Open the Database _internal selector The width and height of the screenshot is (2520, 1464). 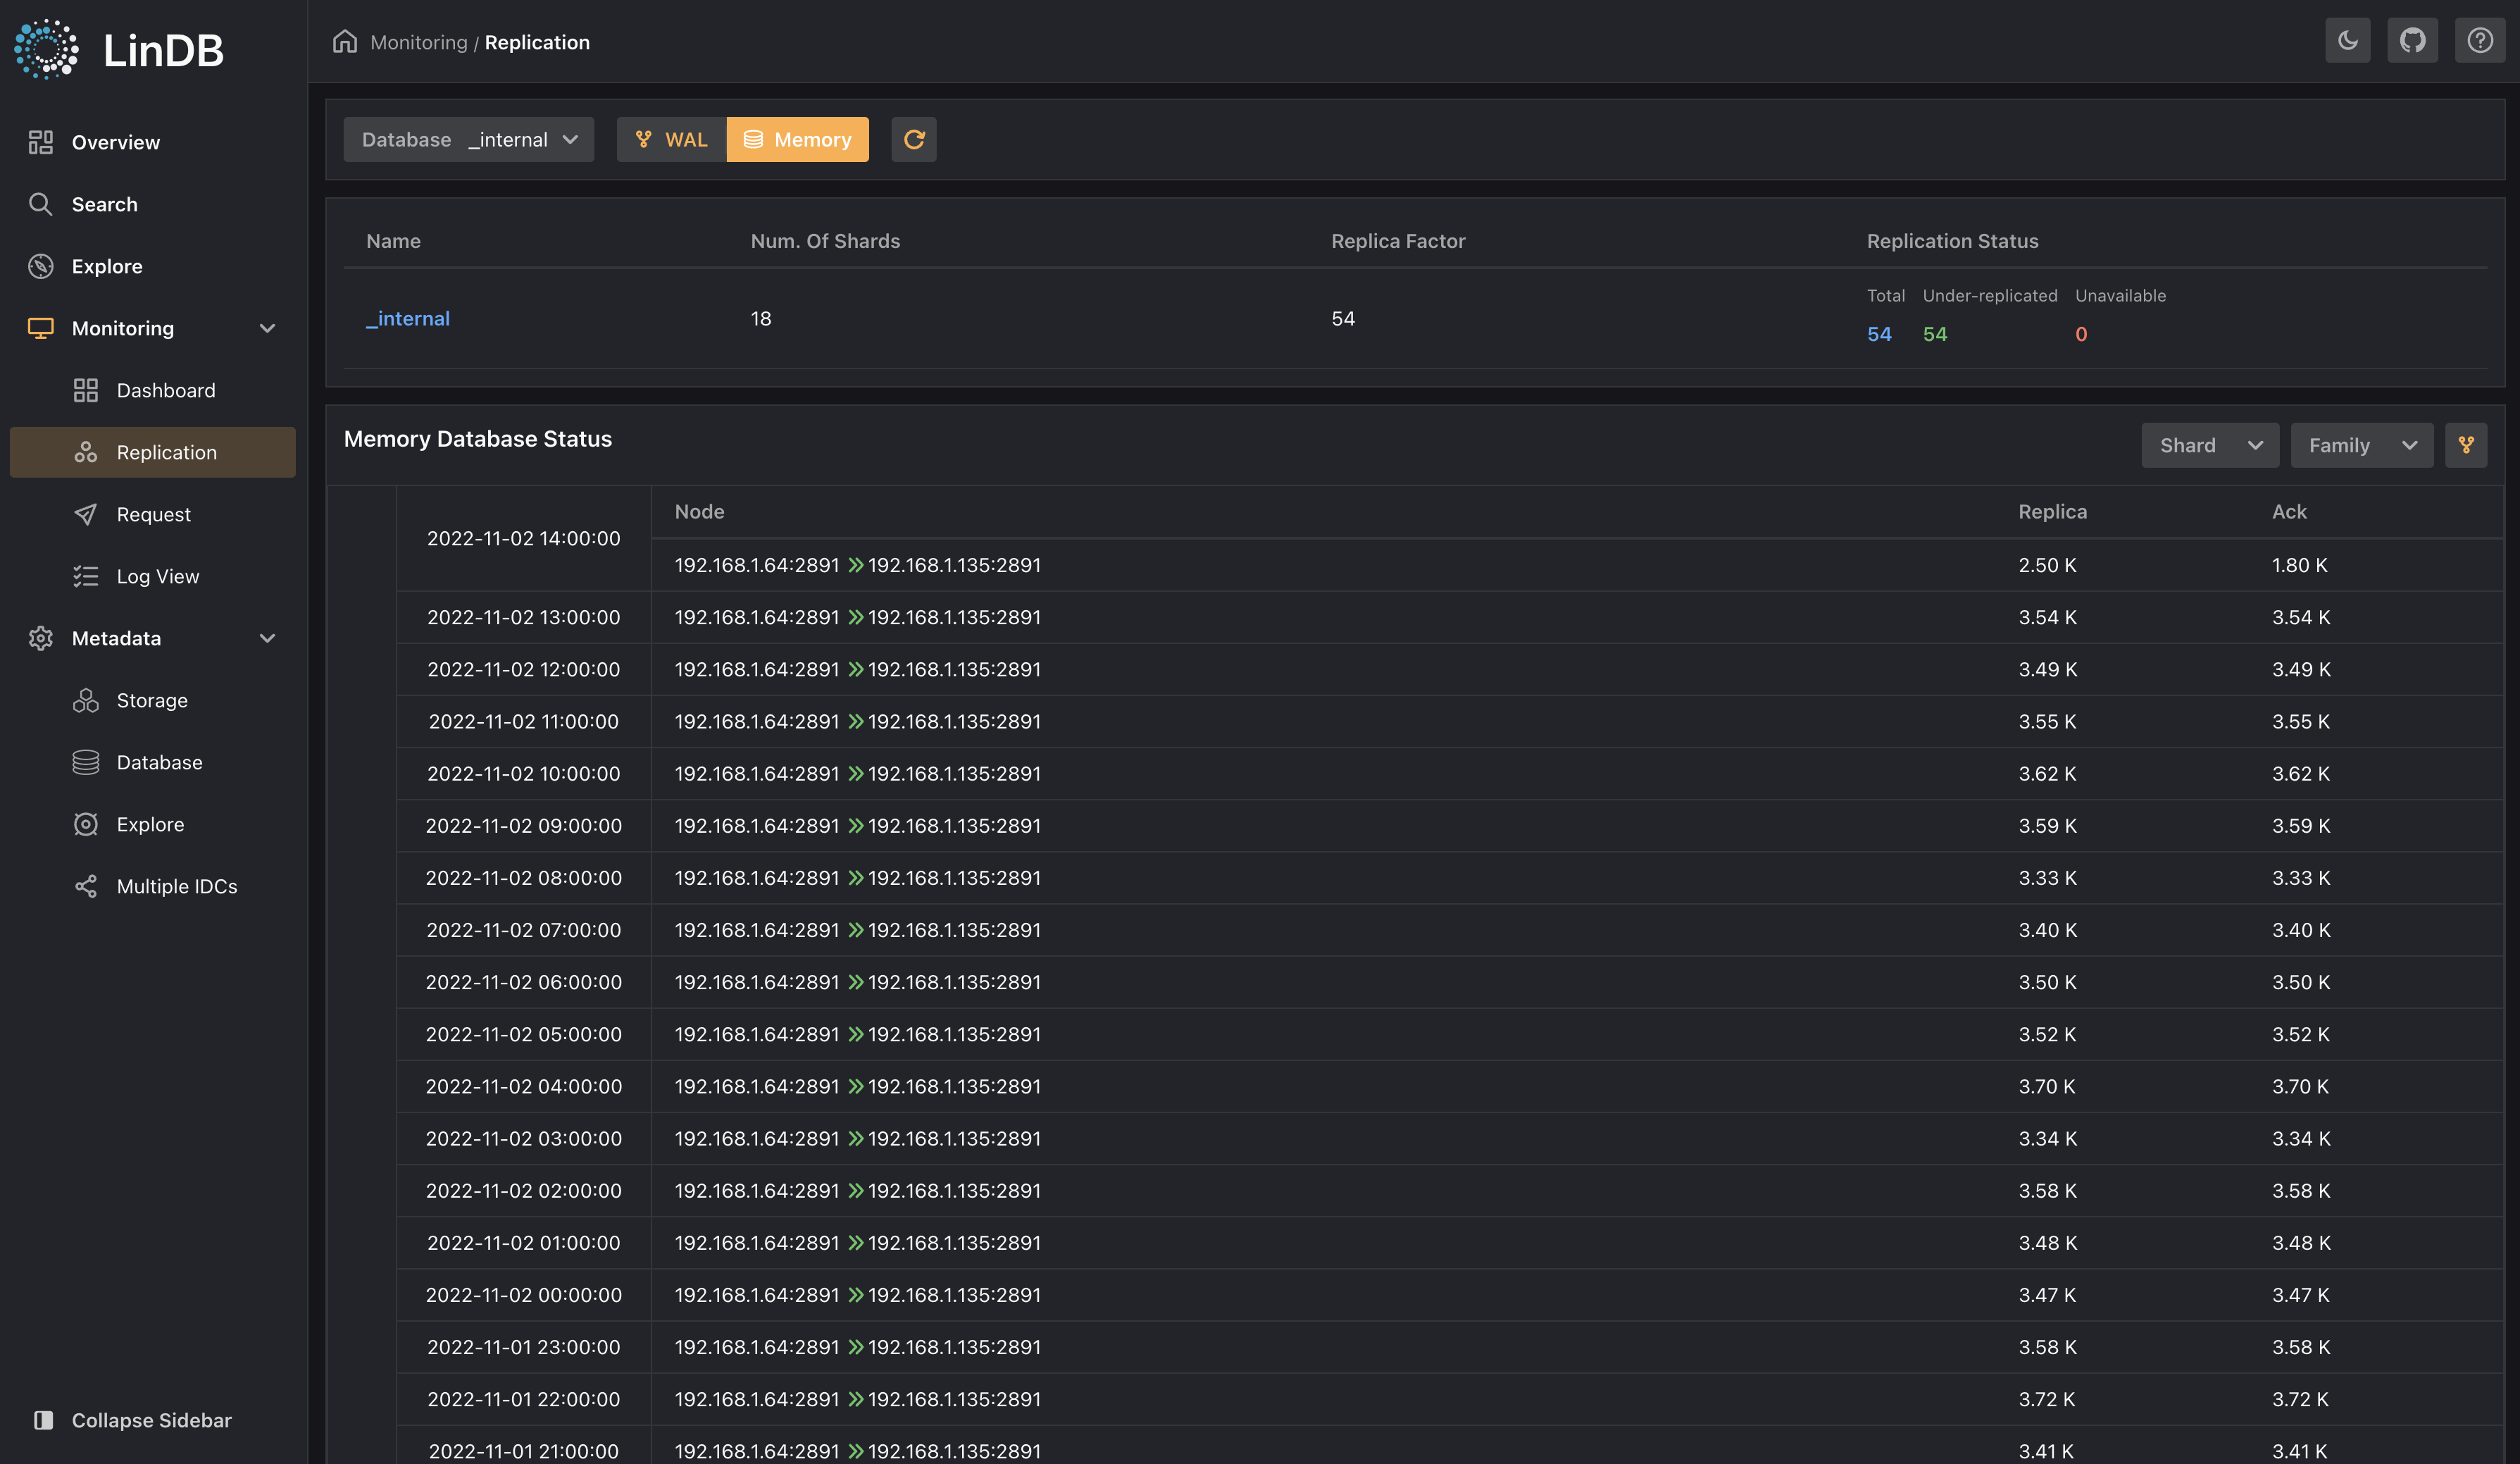(x=468, y=139)
